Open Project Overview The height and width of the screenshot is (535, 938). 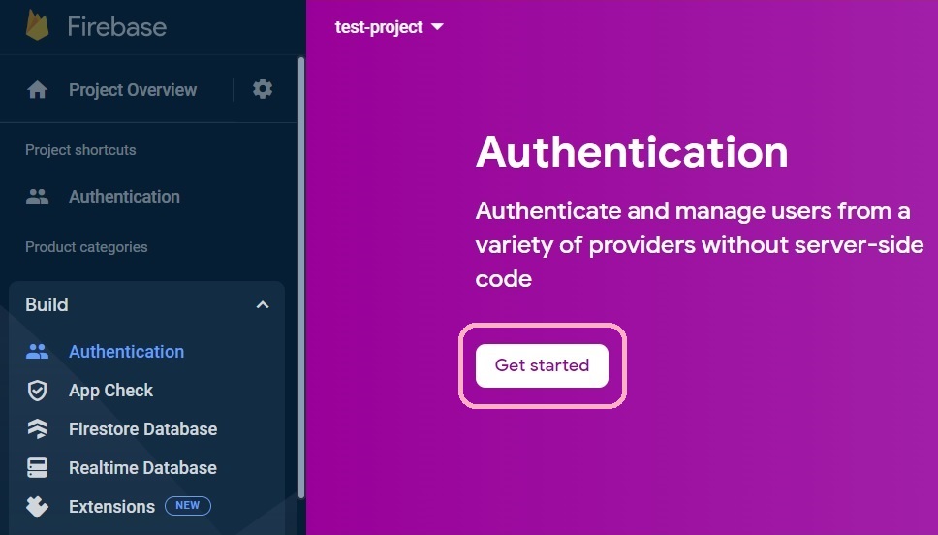pos(133,90)
